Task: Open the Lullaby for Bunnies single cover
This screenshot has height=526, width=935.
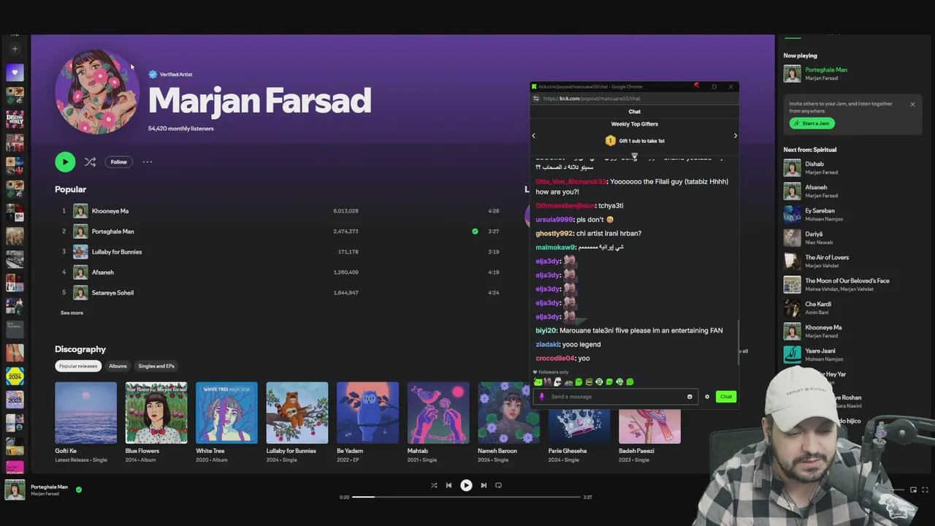Action: 297,413
